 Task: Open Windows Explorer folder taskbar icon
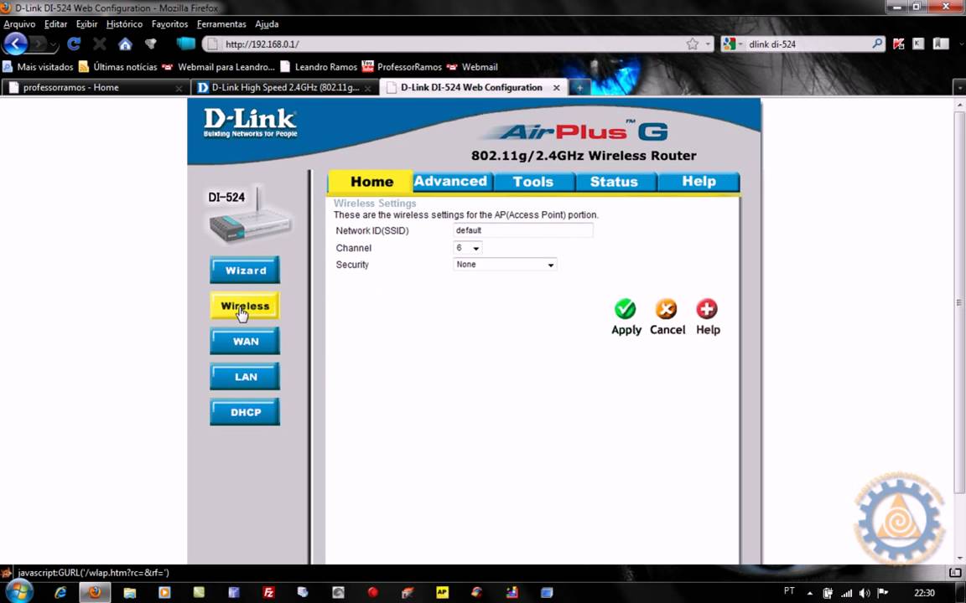tap(129, 593)
